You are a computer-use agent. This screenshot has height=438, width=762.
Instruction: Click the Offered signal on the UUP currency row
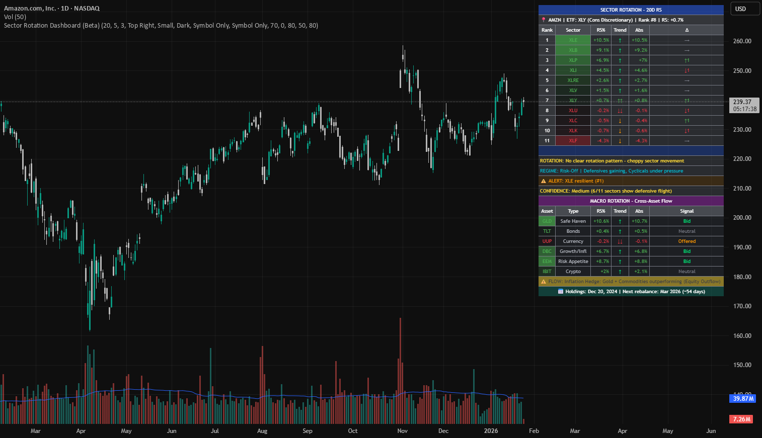coord(687,241)
